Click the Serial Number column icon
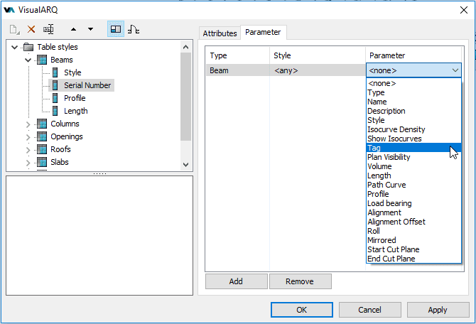Screen dimensions: 476x324 55,85
